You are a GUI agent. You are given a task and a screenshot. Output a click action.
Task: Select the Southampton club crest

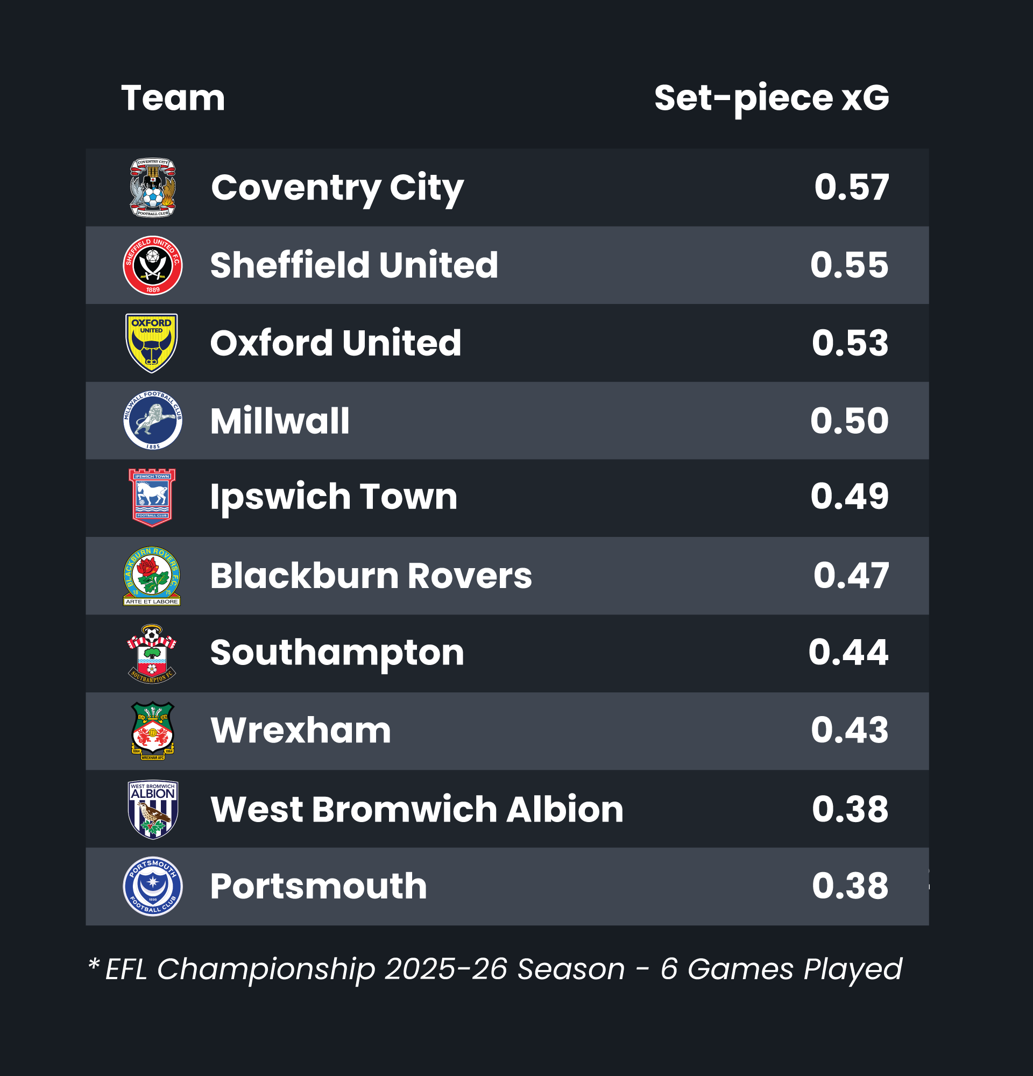(x=152, y=653)
